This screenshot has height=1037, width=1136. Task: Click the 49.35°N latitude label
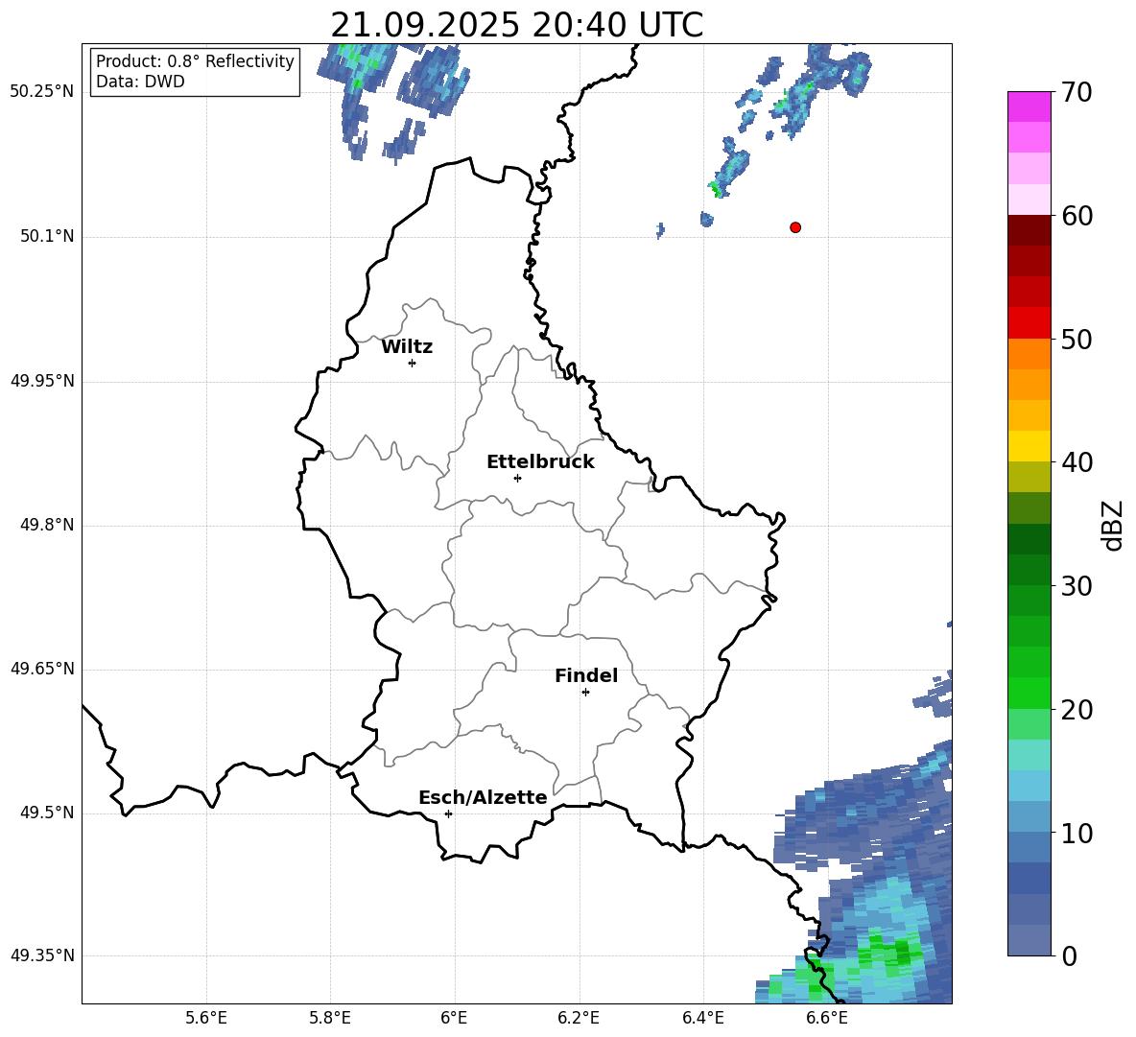point(42,955)
